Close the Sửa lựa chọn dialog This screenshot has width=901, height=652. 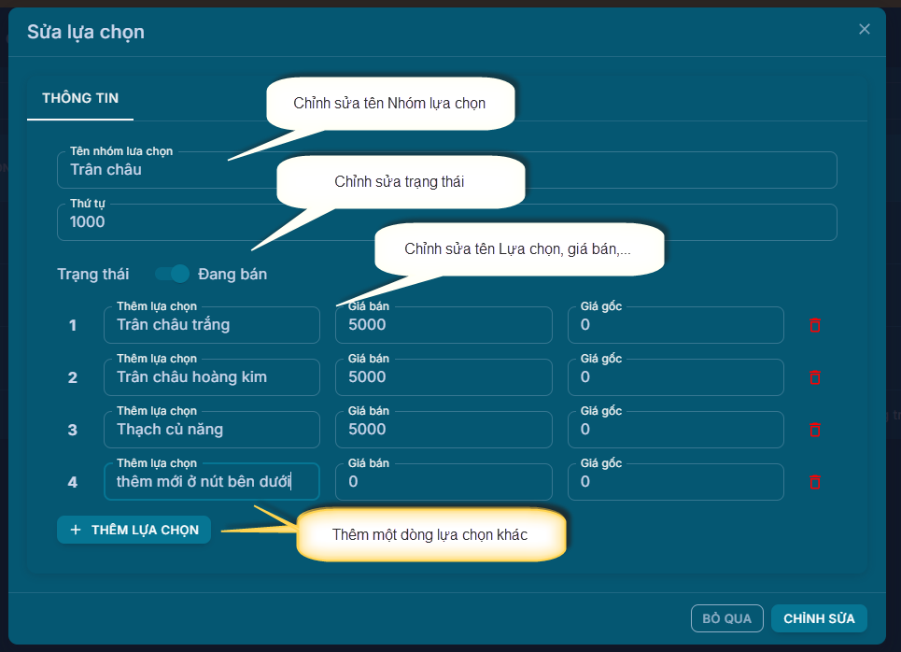pyautogui.click(x=864, y=29)
